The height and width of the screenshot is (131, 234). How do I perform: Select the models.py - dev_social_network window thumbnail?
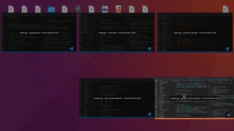coord(117,98)
